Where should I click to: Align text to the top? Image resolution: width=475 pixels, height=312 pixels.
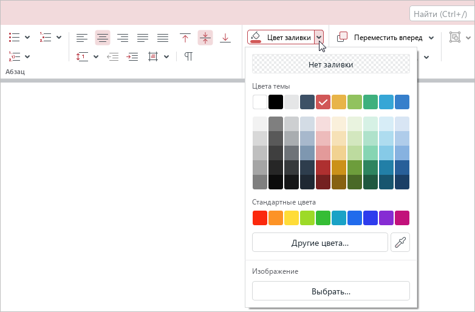coord(185,38)
